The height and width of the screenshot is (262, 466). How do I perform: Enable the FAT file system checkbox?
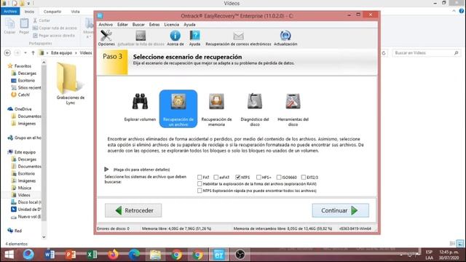click(200, 177)
